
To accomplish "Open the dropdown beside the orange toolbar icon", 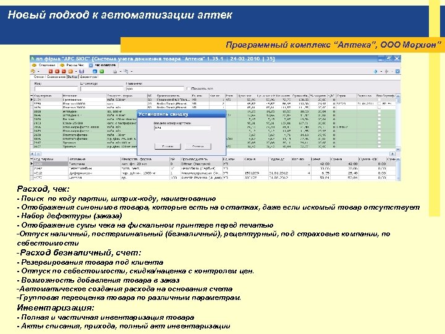I will (76, 72).
